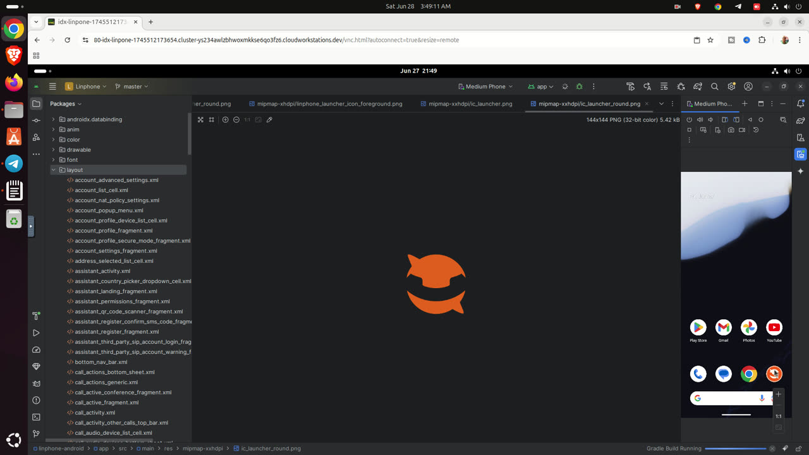809x455 pixels.
Task: Click the Debug 'app' bug icon
Action: pyautogui.click(x=579, y=87)
